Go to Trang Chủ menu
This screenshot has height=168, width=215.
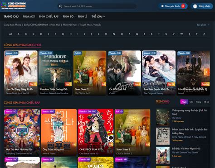tap(11, 16)
